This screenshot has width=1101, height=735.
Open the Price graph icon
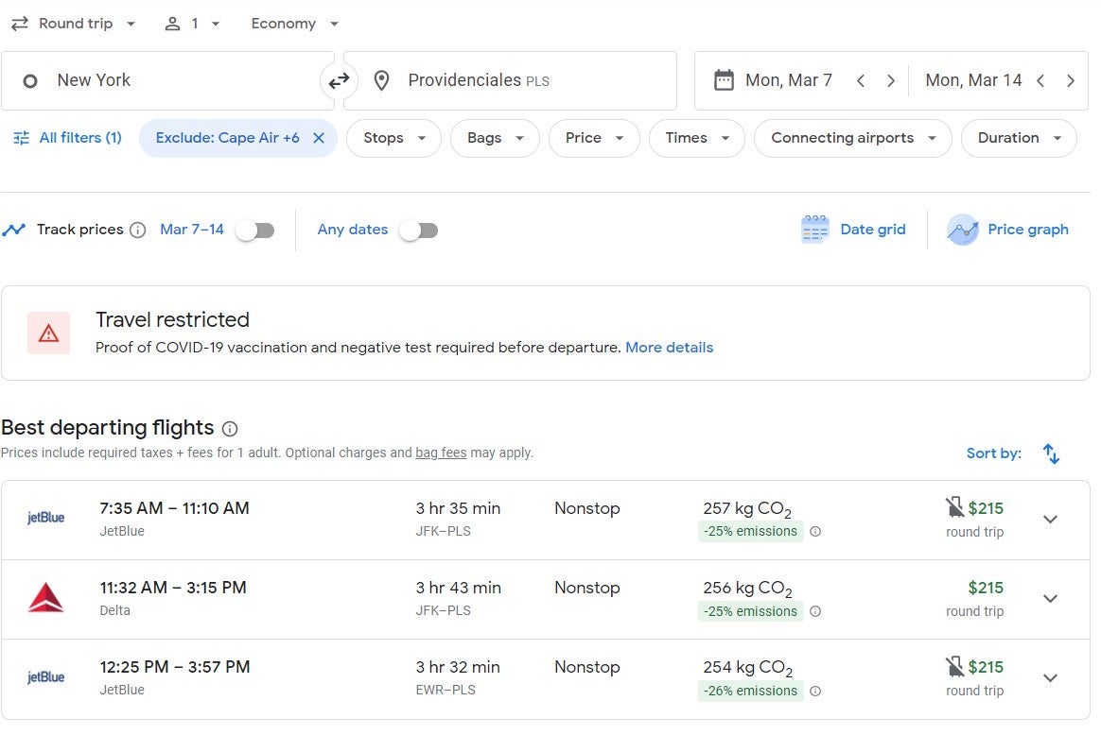[962, 230]
